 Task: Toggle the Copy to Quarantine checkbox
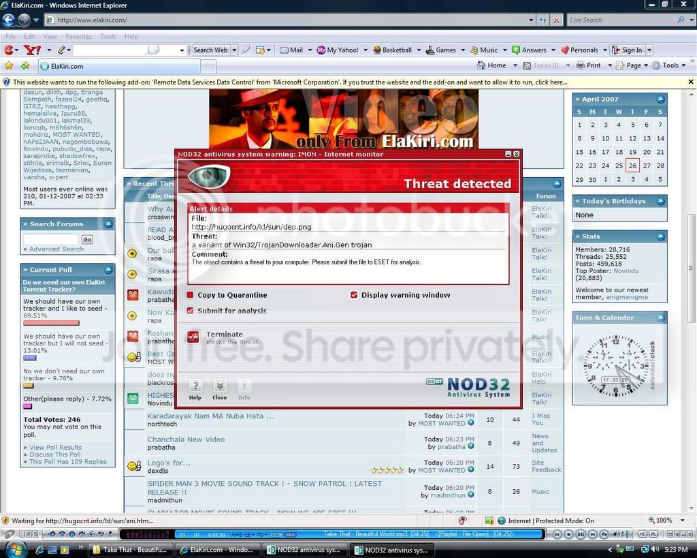coord(191,294)
